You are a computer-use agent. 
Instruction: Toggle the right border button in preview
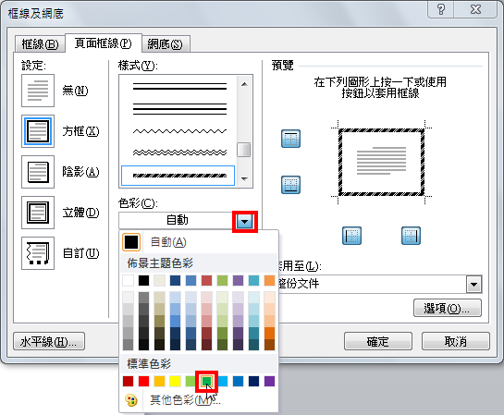click(411, 236)
